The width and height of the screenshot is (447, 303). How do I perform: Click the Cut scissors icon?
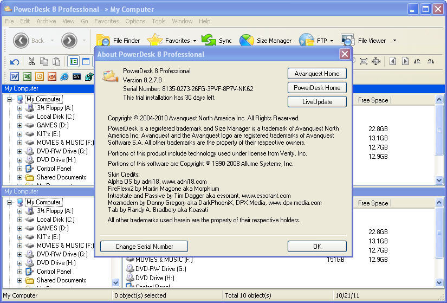tap(31, 61)
